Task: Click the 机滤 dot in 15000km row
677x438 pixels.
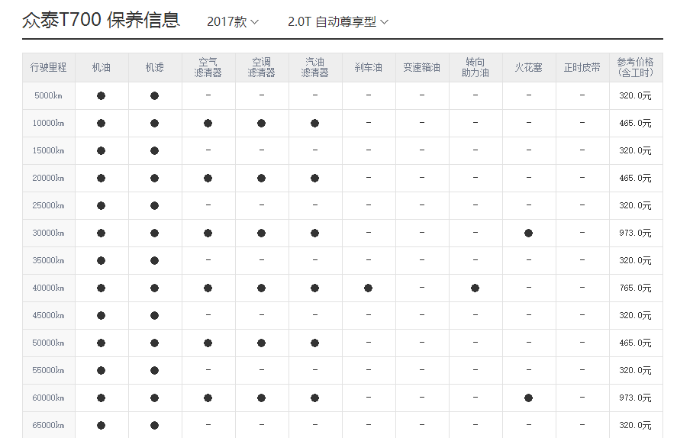Action: [155, 150]
